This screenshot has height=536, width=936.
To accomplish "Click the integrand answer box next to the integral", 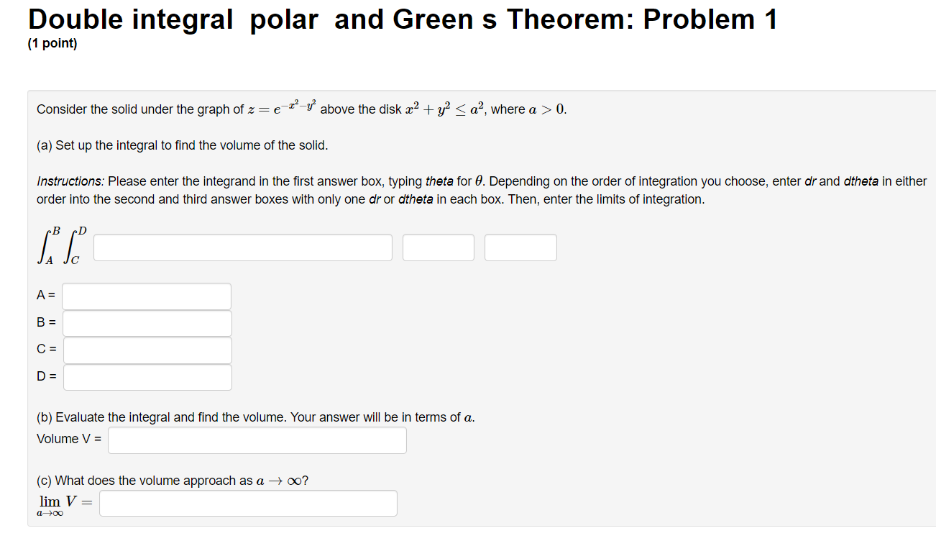I will (242, 247).
